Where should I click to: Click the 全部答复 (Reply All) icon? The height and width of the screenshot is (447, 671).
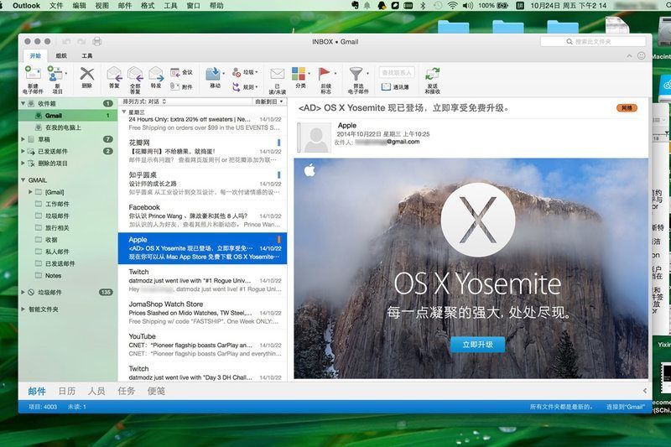point(135,75)
